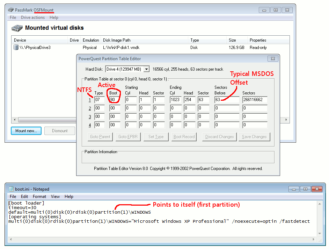Open the View menu in Notepad
329x249 pixels.
(55, 197)
